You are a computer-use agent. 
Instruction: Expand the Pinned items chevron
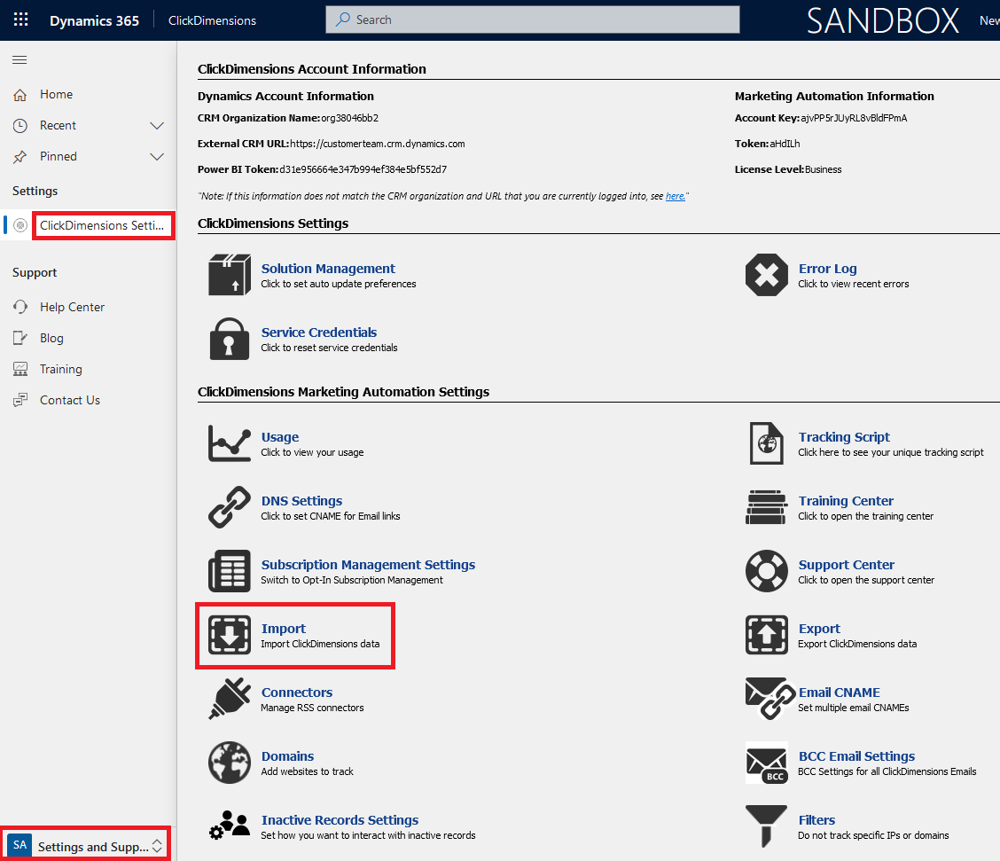pyautogui.click(x=157, y=157)
